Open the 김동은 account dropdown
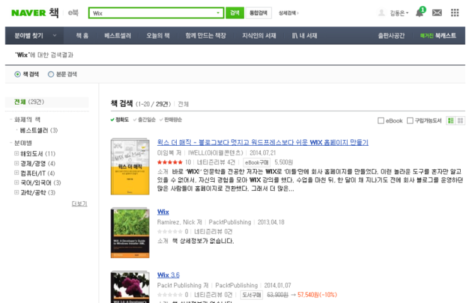This screenshot has width=469, height=303. [399, 13]
